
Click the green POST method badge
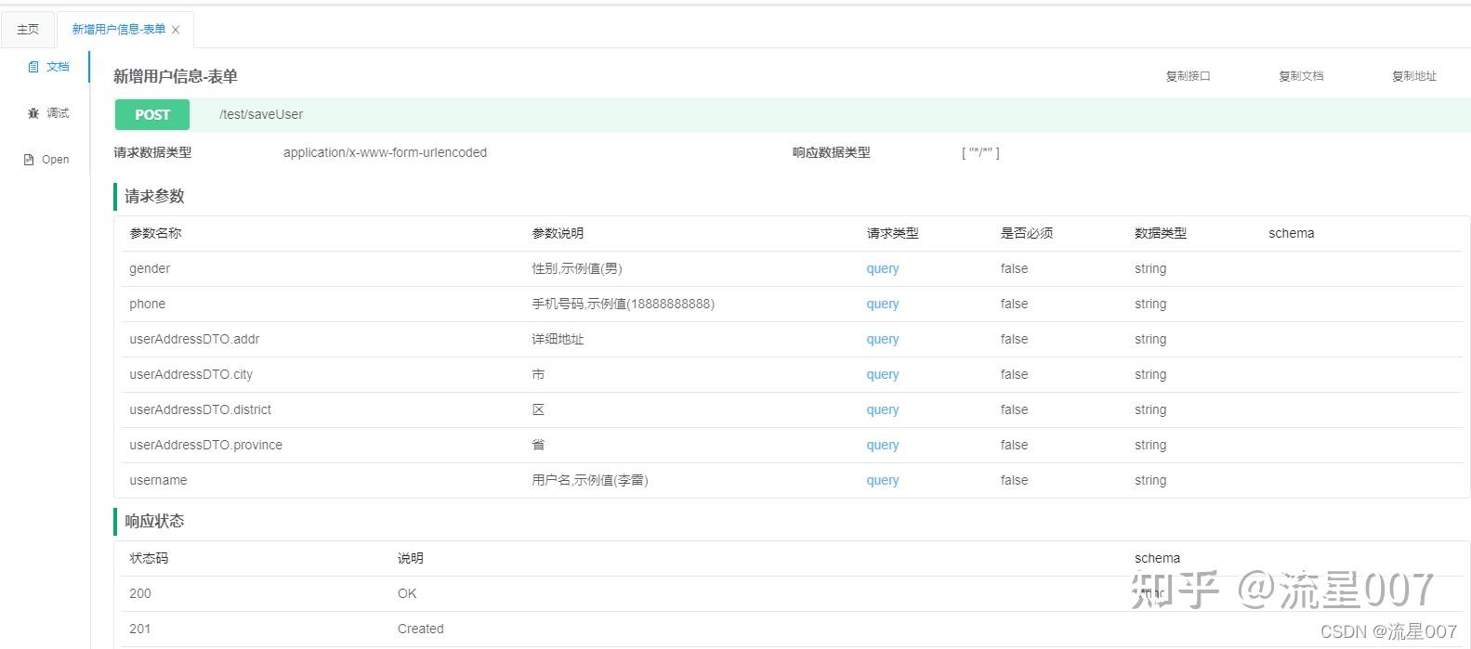point(152,114)
